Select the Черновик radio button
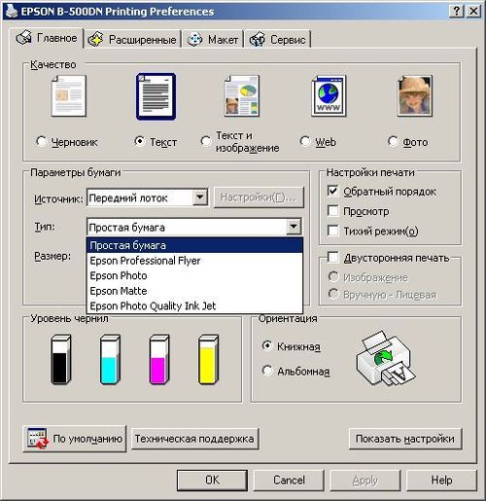The width and height of the screenshot is (486, 501). pyautogui.click(x=42, y=141)
